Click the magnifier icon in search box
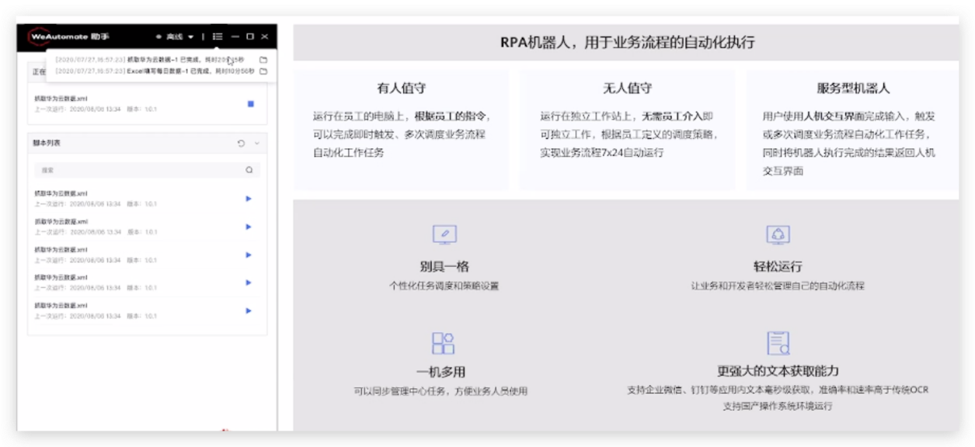The height and width of the screenshot is (447, 975). point(249,170)
